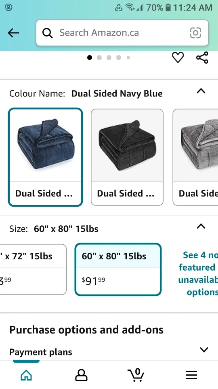The height and width of the screenshot is (389, 218).
Task: Choose the 72" 15lbs size option
Action: coord(33,269)
